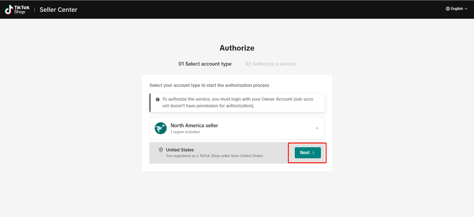Click the Authorize page heading
The image size is (474, 217).
point(237,48)
